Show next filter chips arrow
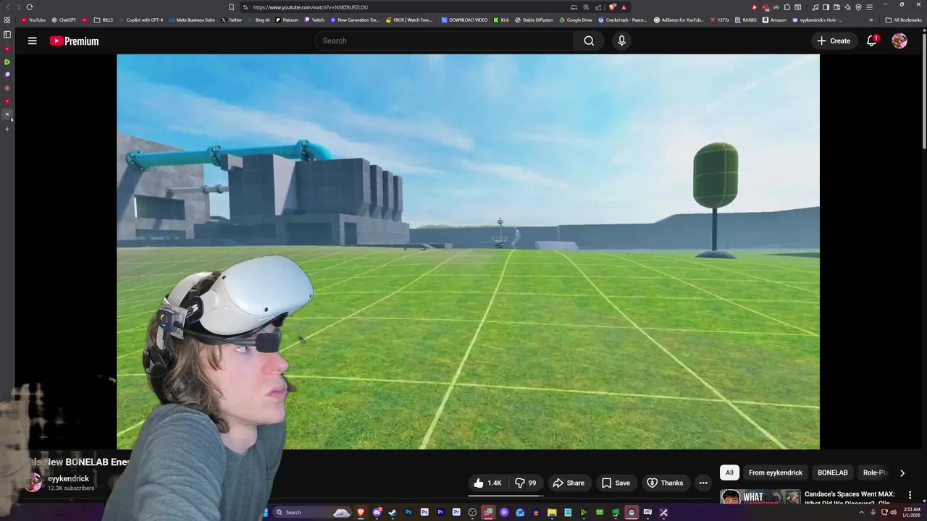Image resolution: width=927 pixels, height=521 pixels. click(902, 473)
